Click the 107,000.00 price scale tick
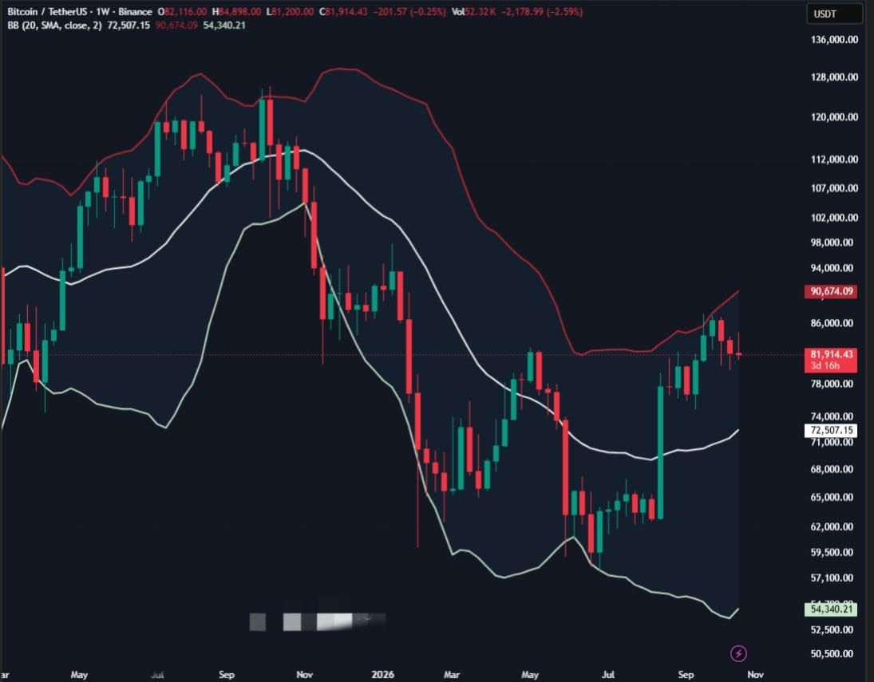The image size is (874, 682). 834,188
